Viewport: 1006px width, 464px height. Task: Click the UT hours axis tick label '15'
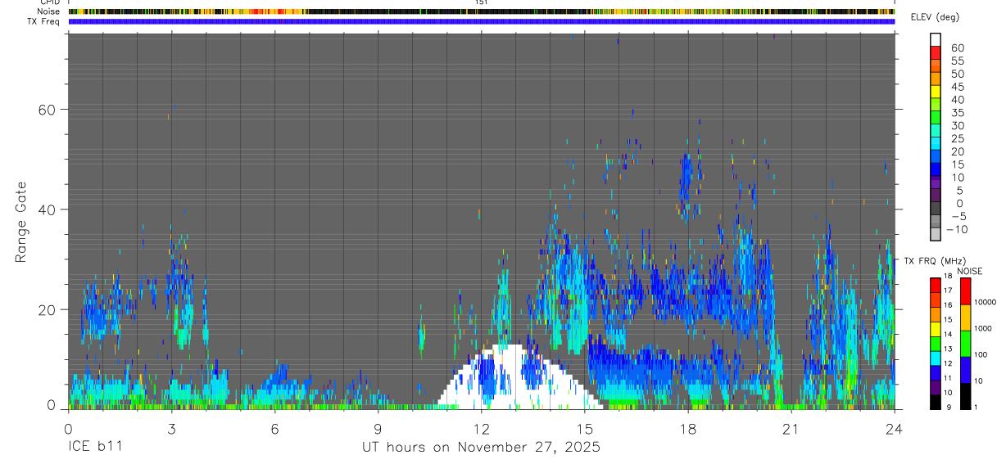[x=585, y=429]
